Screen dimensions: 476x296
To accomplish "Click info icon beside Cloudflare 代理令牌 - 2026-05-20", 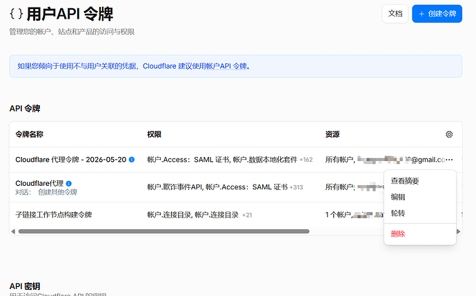I will click(x=132, y=160).
